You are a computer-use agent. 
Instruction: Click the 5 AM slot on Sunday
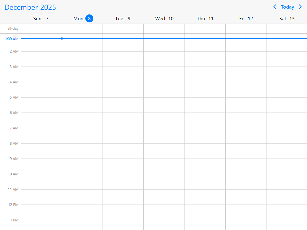pyautogui.click(x=41, y=105)
